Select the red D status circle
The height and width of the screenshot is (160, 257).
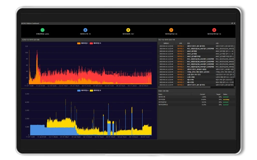[214, 30]
